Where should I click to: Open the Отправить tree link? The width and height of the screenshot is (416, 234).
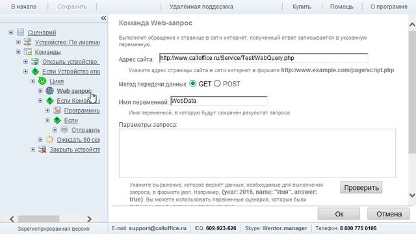tap(86, 130)
